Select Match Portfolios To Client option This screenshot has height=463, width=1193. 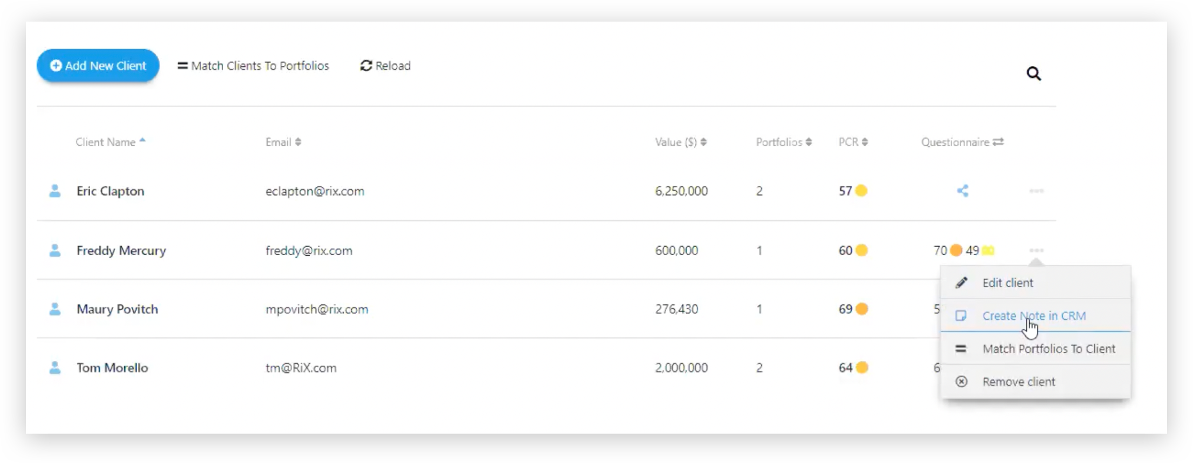(x=1048, y=349)
